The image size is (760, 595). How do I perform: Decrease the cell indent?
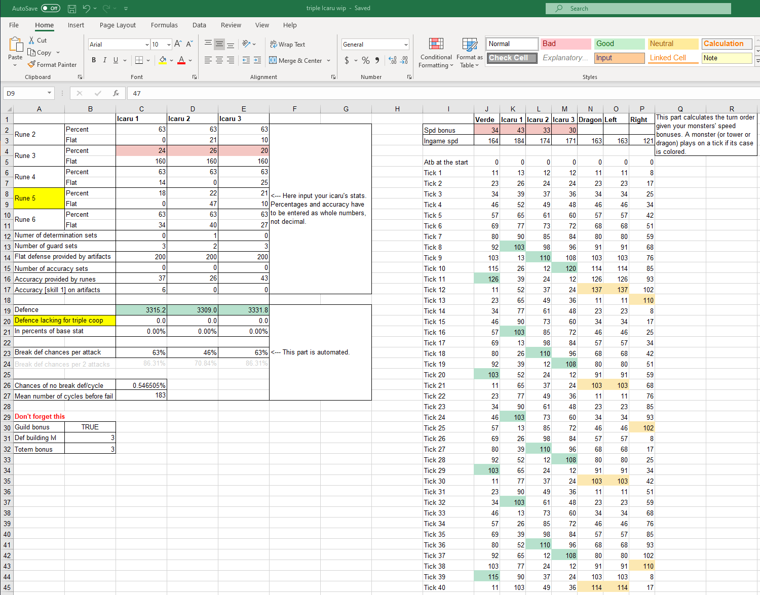(246, 60)
